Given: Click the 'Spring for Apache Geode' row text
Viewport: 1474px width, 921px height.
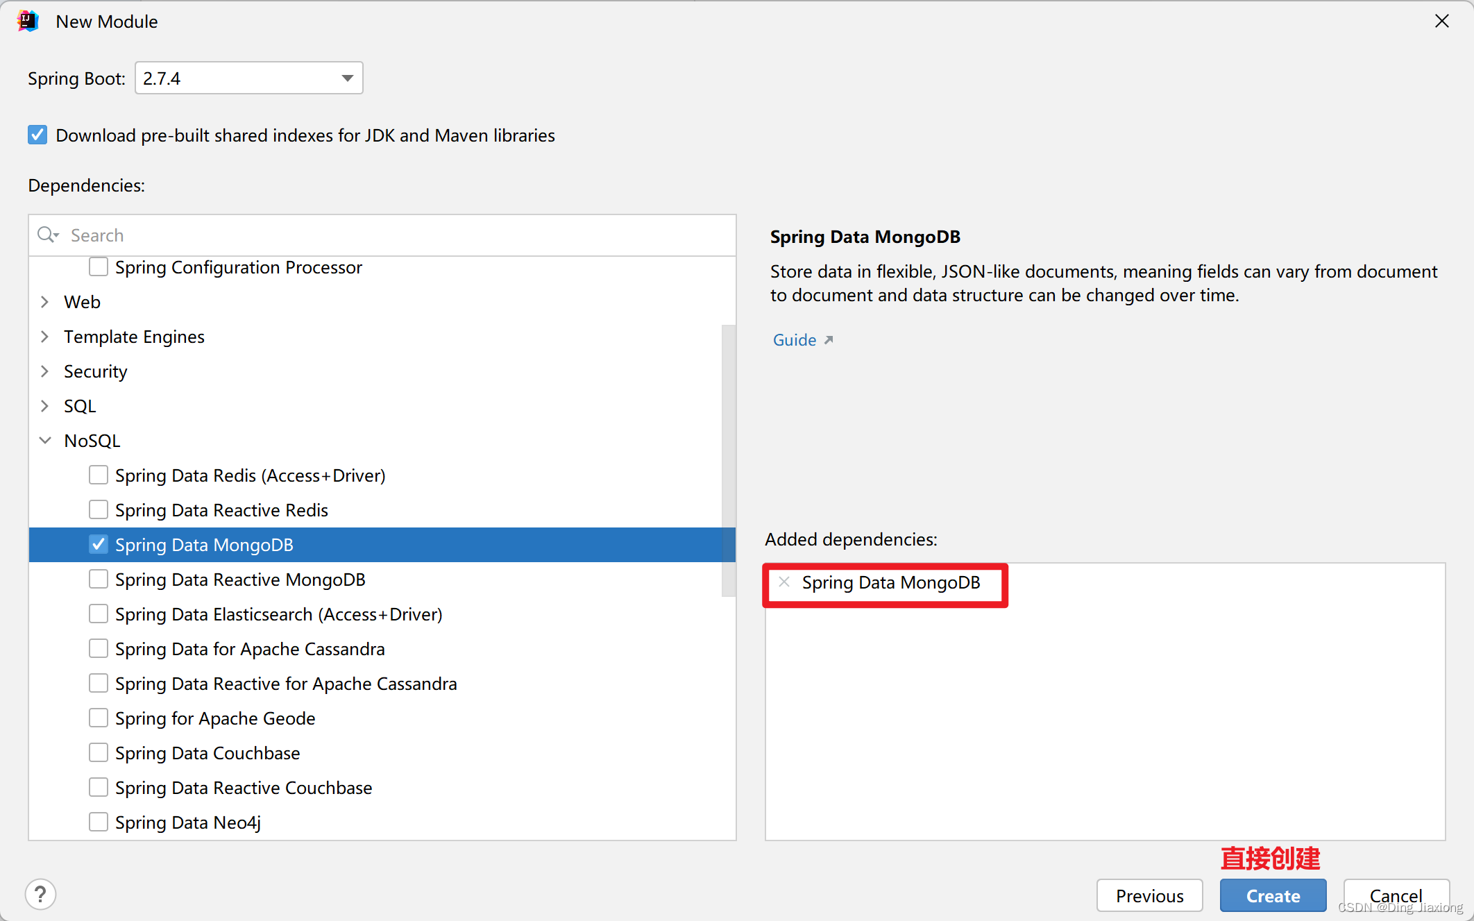Looking at the screenshot, I should [215, 718].
